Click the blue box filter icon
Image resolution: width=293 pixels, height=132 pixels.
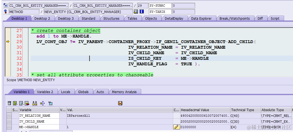tap(50, 103)
